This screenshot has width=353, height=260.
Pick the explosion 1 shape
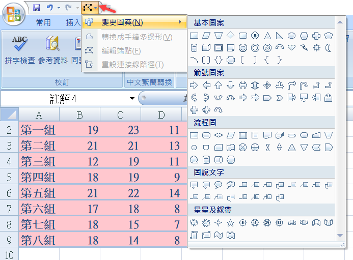[x=194, y=223]
